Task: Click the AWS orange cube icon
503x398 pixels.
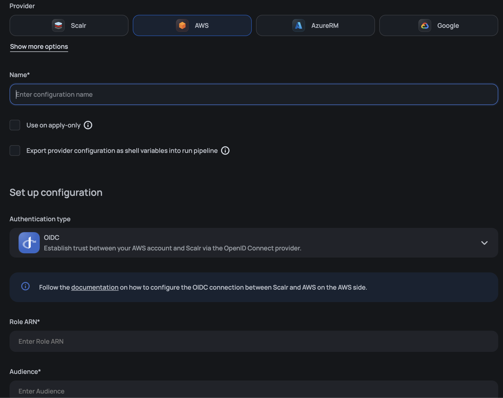Action: click(182, 25)
